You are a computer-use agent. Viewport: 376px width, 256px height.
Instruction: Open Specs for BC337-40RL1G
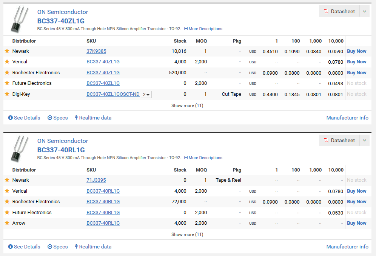[57, 247]
